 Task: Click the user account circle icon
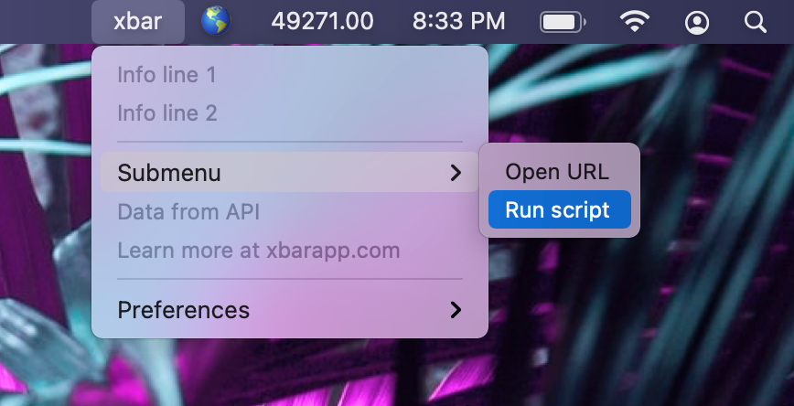point(697,21)
